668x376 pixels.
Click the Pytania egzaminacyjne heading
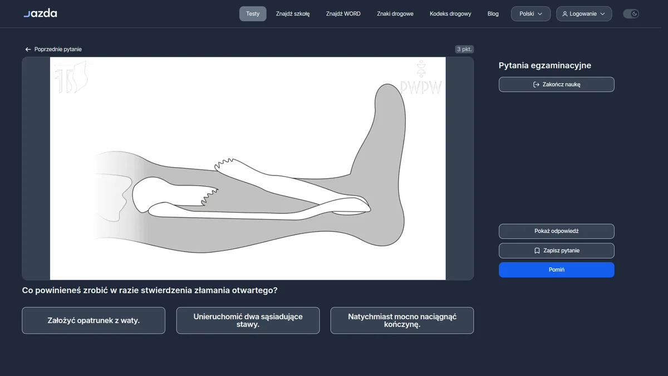coord(545,66)
